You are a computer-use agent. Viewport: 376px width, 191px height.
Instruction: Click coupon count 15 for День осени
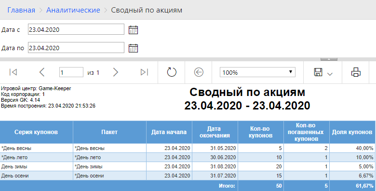click(279, 176)
